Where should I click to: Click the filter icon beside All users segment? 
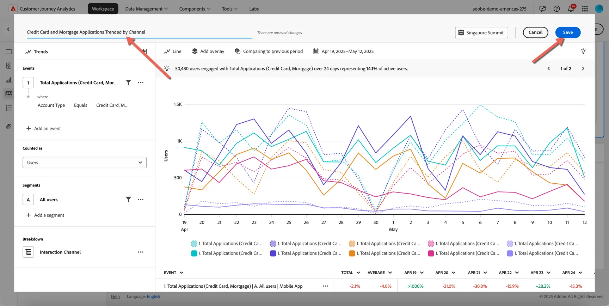[x=129, y=200]
